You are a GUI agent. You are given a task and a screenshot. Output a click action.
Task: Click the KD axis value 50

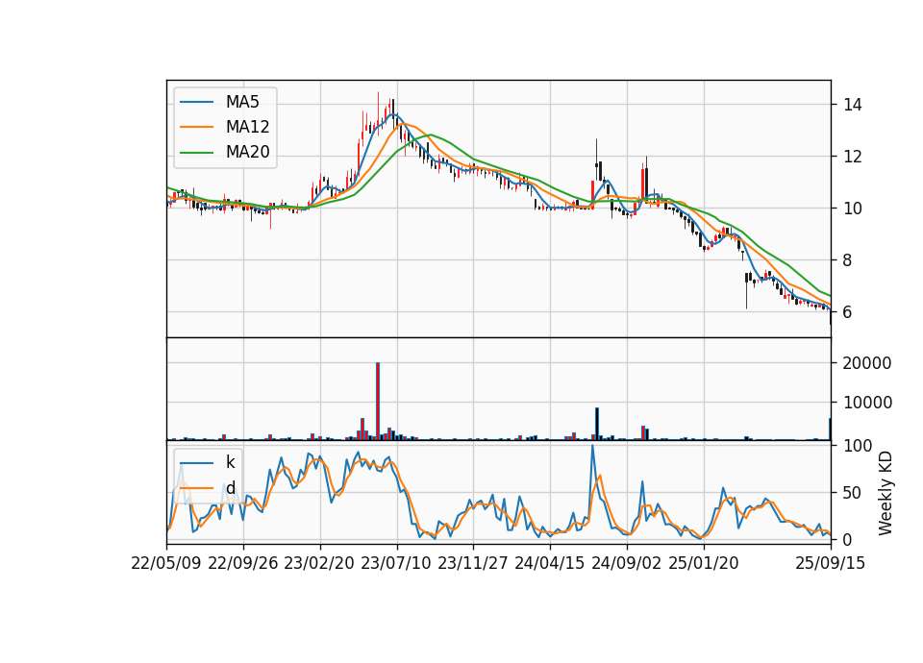[x=853, y=492]
